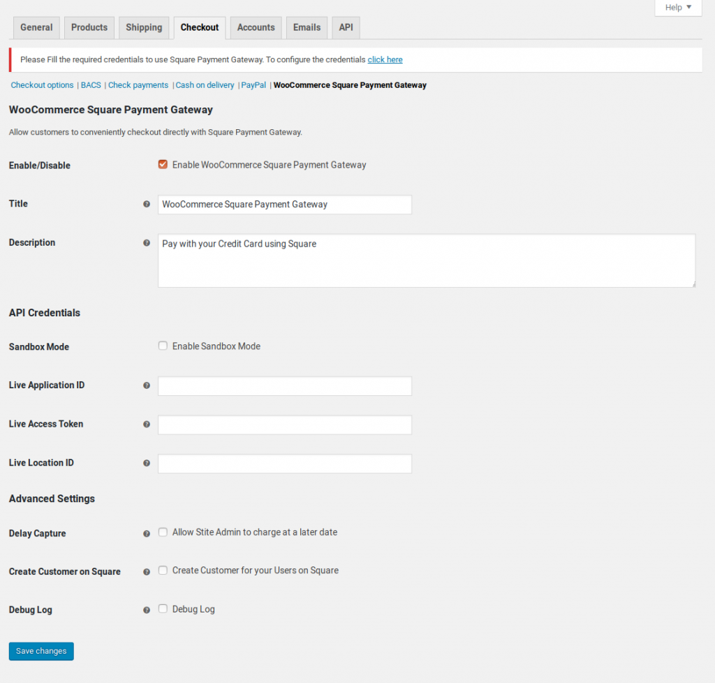Toggle the Debug Log checkbox
715x683 pixels.
tap(163, 609)
